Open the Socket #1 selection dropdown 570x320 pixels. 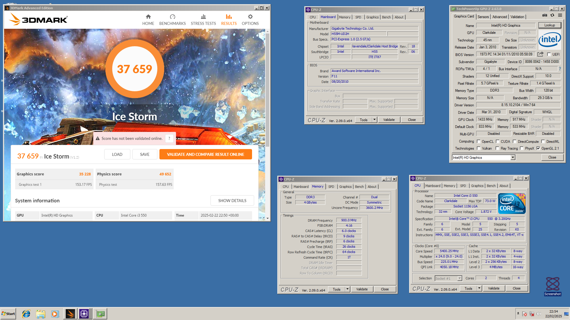click(460, 278)
